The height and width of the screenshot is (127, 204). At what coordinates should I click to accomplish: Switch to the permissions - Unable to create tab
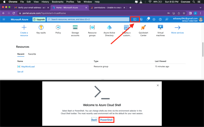pos(108,8)
